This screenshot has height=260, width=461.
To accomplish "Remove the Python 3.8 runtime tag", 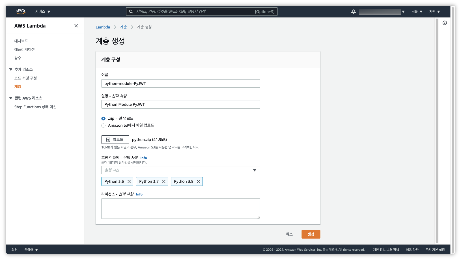I will (x=199, y=181).
